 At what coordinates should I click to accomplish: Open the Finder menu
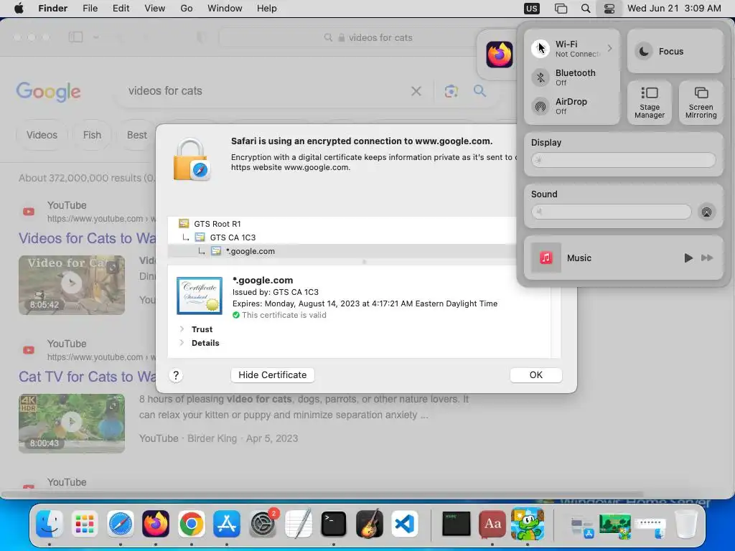(52, 9)
